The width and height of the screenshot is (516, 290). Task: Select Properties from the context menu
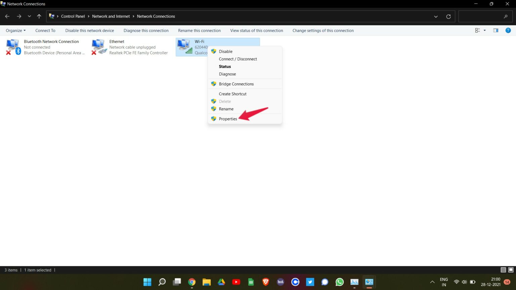(x=228, y=118)
